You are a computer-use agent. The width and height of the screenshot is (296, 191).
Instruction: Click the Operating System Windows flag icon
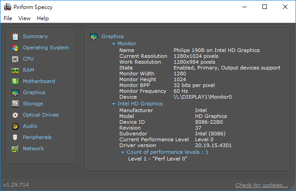click(x=15, y=48)
